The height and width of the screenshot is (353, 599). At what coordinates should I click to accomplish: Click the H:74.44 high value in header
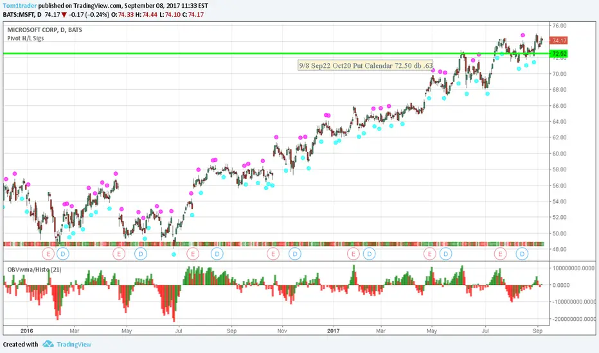(x=147, y=15)
